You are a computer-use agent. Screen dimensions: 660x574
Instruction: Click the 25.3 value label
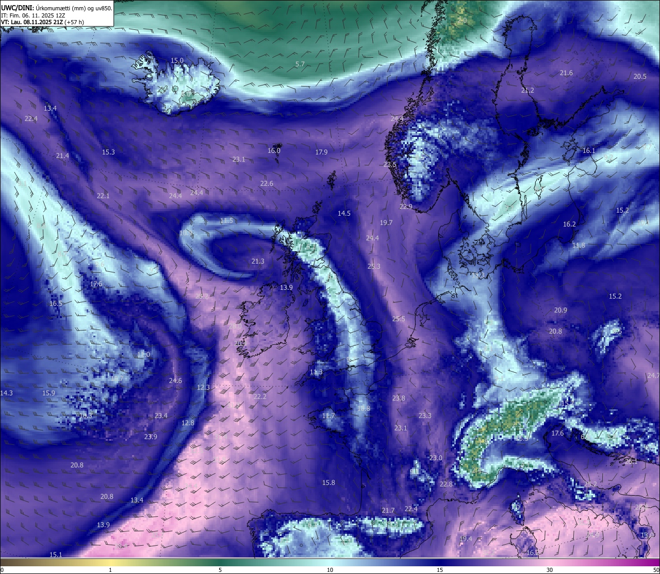[x=374, y=266]
